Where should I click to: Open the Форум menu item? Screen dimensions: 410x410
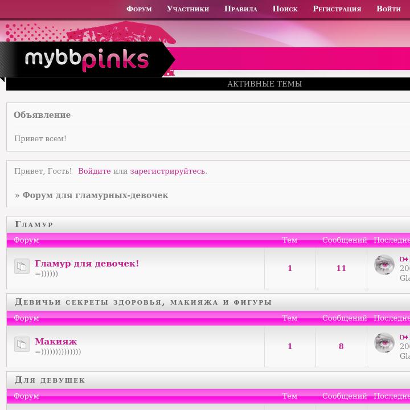(x=139, y=9)
